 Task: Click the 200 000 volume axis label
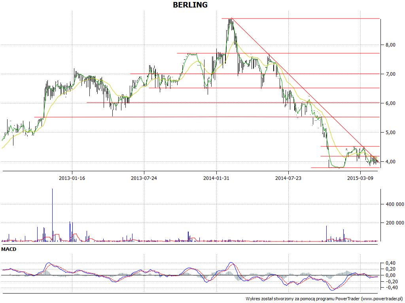395,223
